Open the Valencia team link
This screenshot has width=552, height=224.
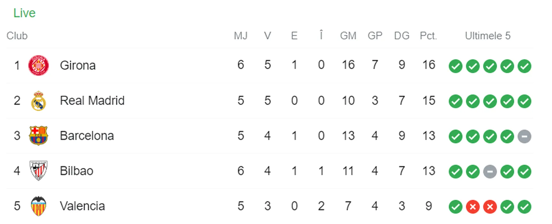tap(82, 206)
